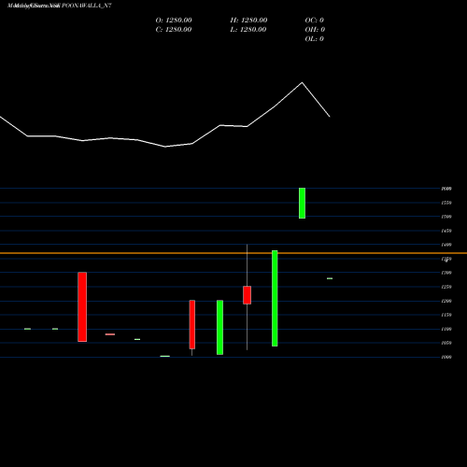Click the OC: 0 value
Viewport: 467px width, 467px height.
coord(315,21)
